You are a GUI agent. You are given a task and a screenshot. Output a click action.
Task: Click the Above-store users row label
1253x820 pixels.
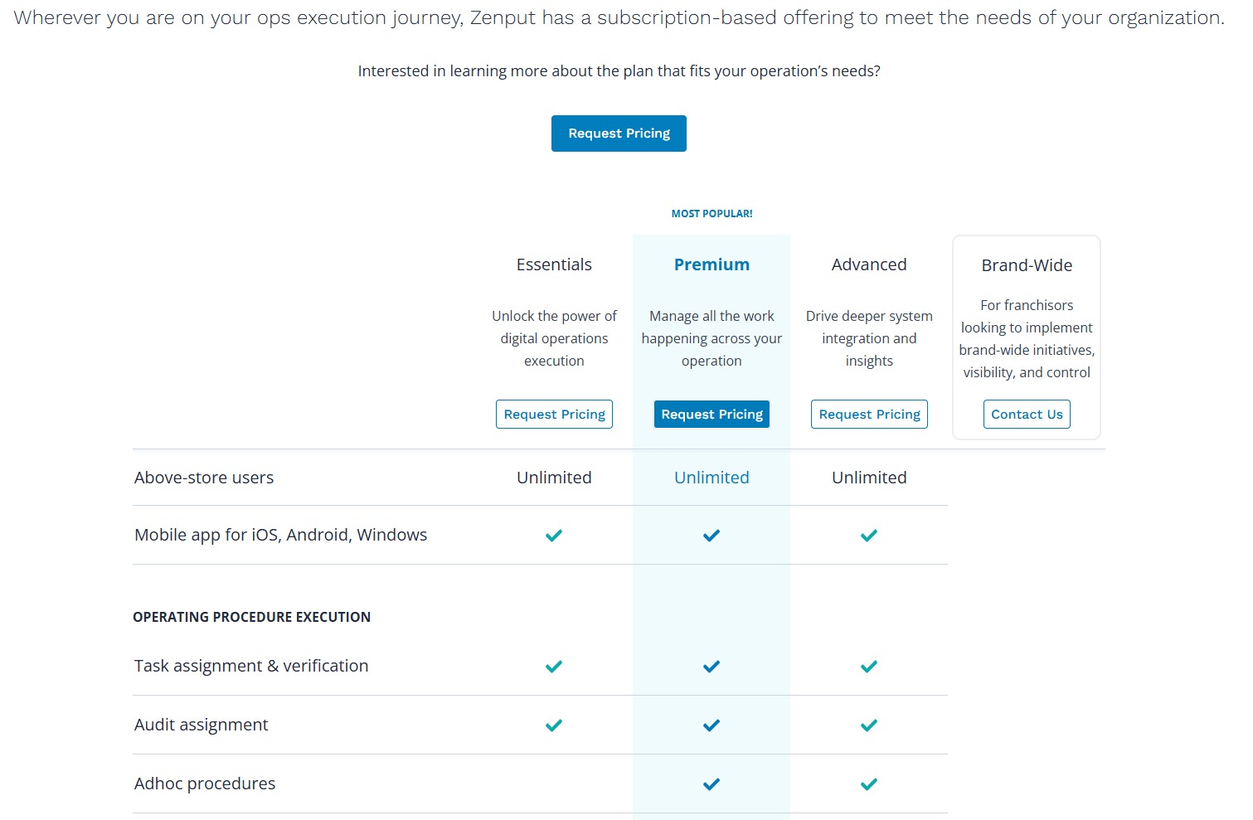point(203,478)
